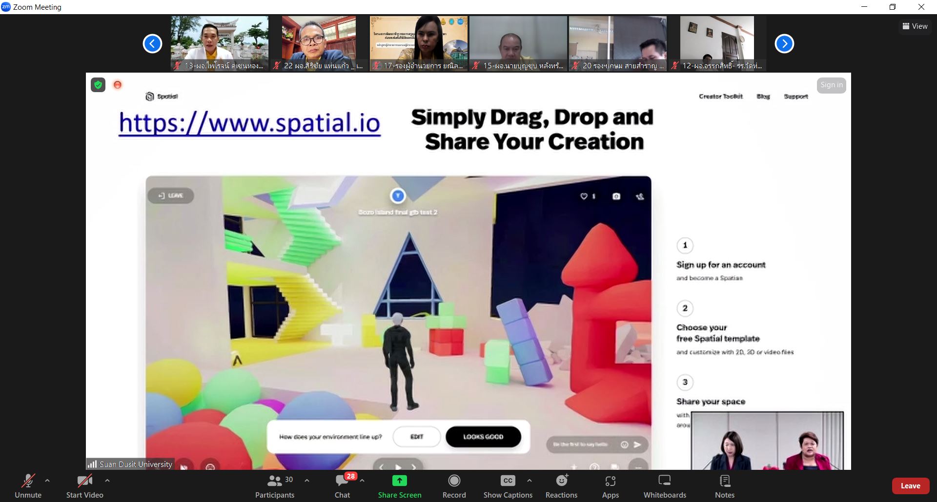Click the LOOKS GOOD button
This screenshot has height=502, width=937.
tap(483, 437)
